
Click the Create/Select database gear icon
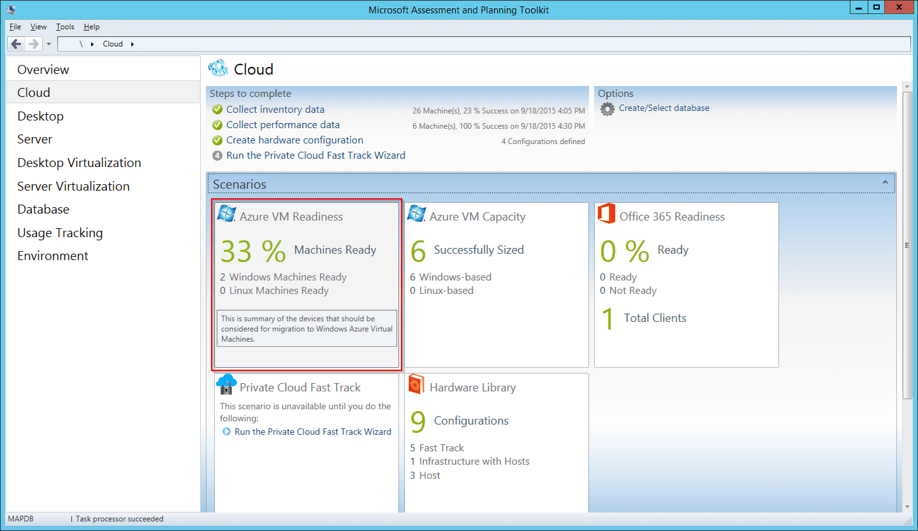(x=607, y=108)
